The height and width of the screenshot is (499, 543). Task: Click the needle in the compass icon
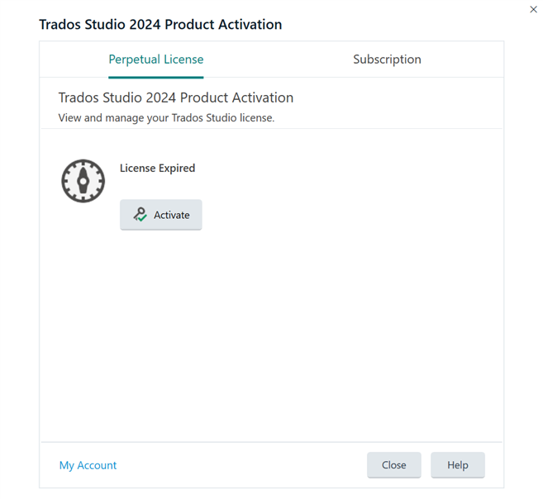coord(83,181)
